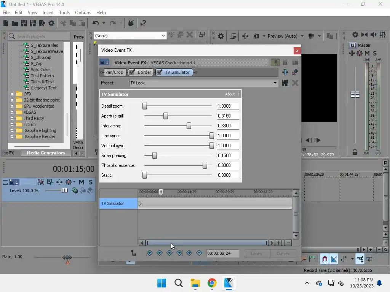Viewport: 390px width, 292px height.
Task: Open the (None) dropdown list
Action: (x=163, y=36)
